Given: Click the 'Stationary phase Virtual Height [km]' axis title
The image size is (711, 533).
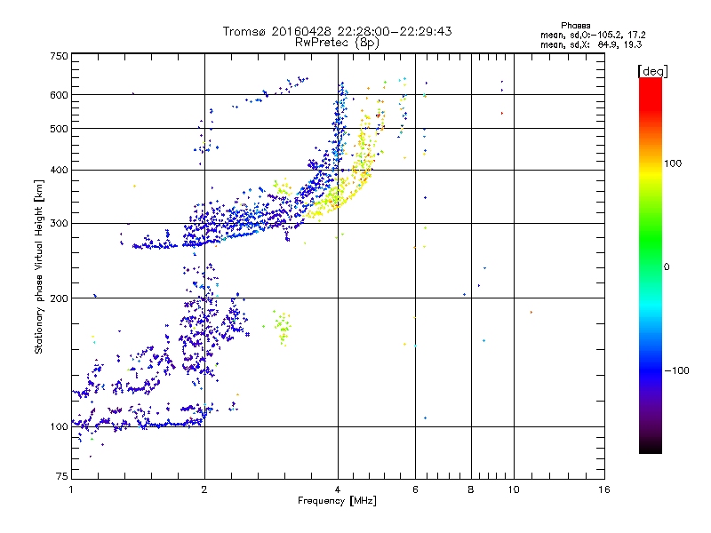Looking at the screenshot, I should point(38,266).
